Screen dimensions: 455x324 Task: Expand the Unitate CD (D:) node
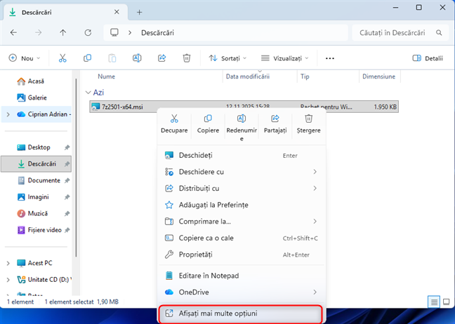(8, 279)
